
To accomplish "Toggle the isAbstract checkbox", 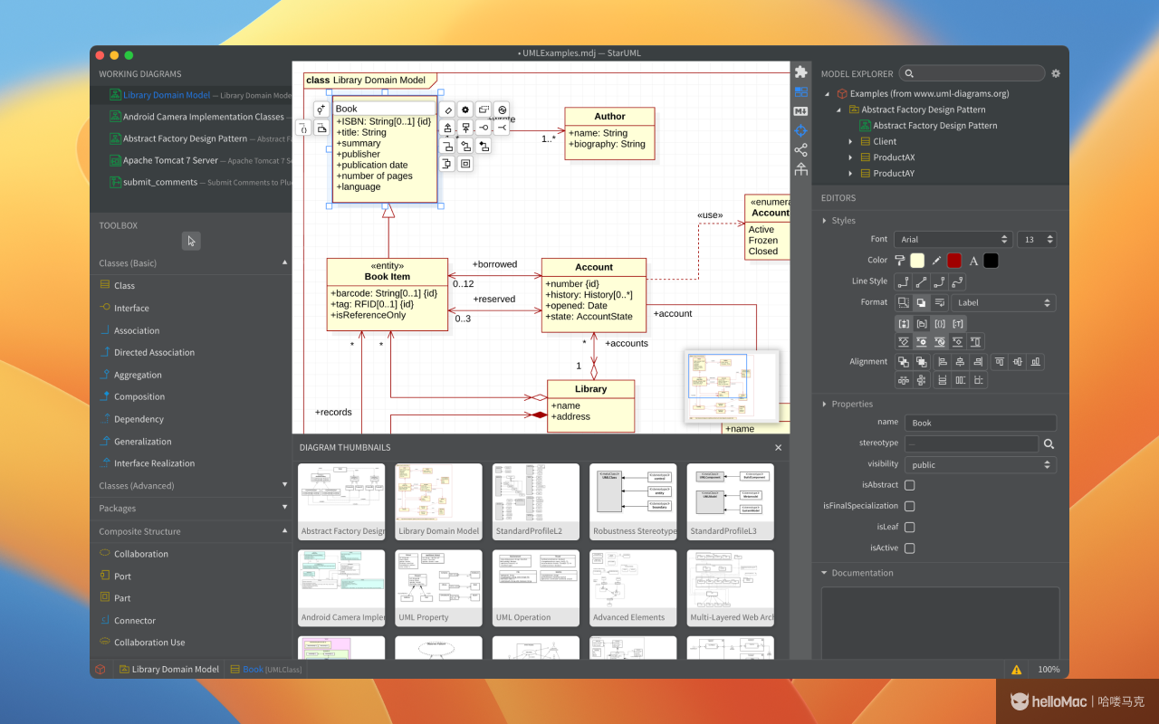I will [909, 485].
